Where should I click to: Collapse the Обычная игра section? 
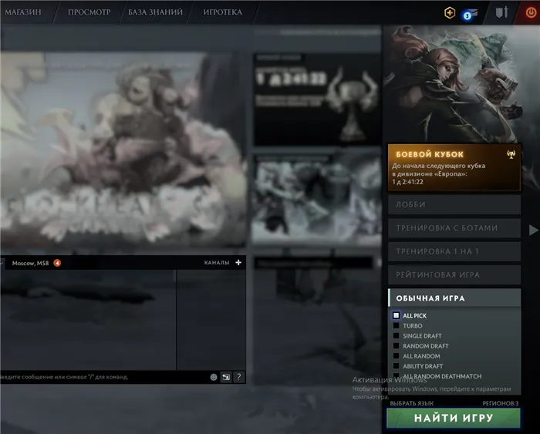point(454,298)
